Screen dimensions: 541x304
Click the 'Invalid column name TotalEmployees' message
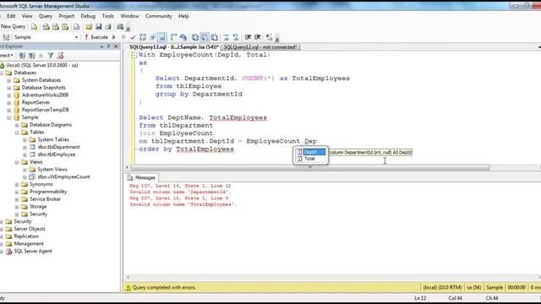pyautogui.click(x=182, y=204)
